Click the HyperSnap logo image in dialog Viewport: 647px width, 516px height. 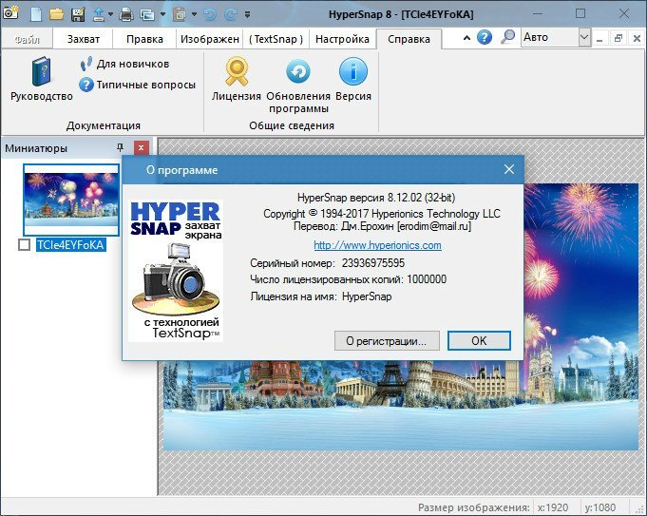click(x=176, y=271)
